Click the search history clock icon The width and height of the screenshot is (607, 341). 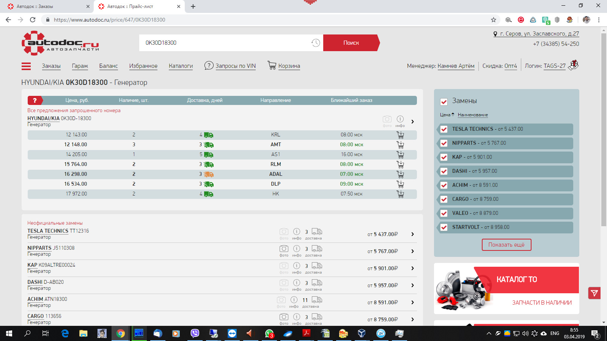pyautogui.click(x=316, y=43)
